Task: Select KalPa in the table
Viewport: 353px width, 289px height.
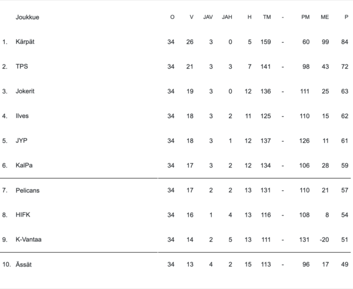Action: pos(24,165)
